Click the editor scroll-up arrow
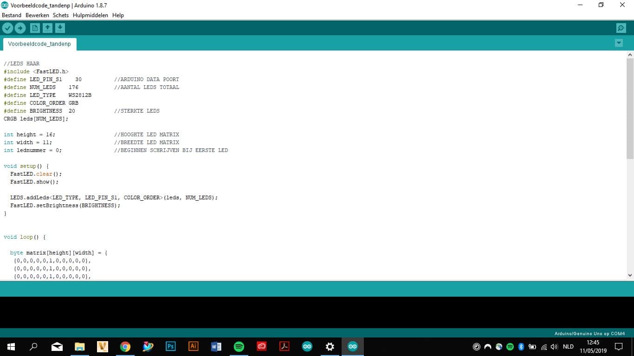The height and width of the screenshot is (356, 634). tap(630, 55)
